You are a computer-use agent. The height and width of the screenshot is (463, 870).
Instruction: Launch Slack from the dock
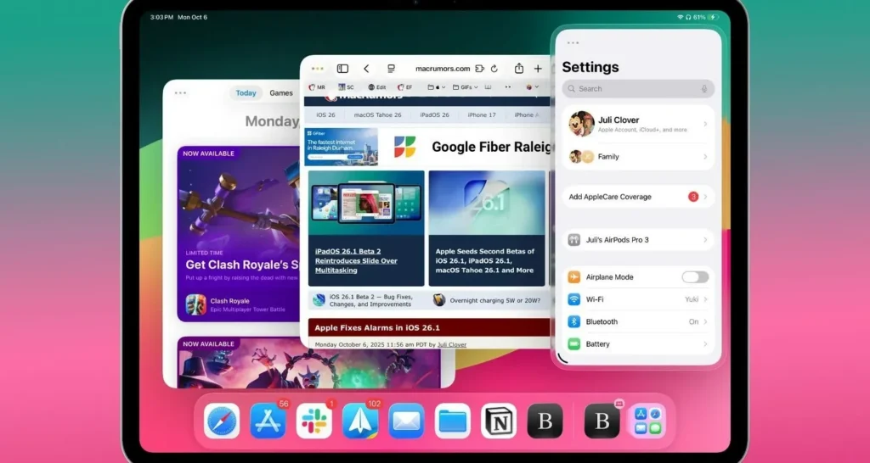tap(314, 421)
